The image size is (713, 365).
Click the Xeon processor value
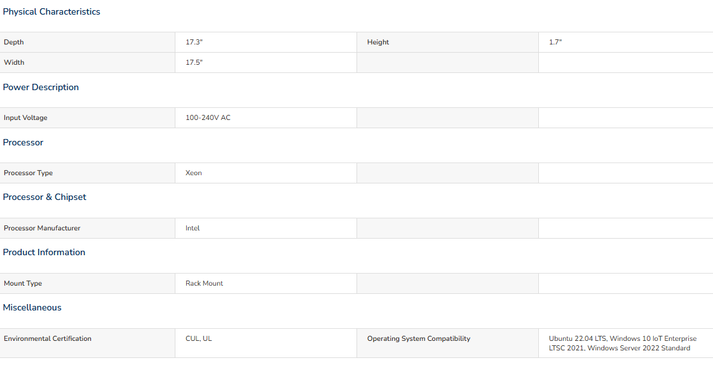[194, 173]
